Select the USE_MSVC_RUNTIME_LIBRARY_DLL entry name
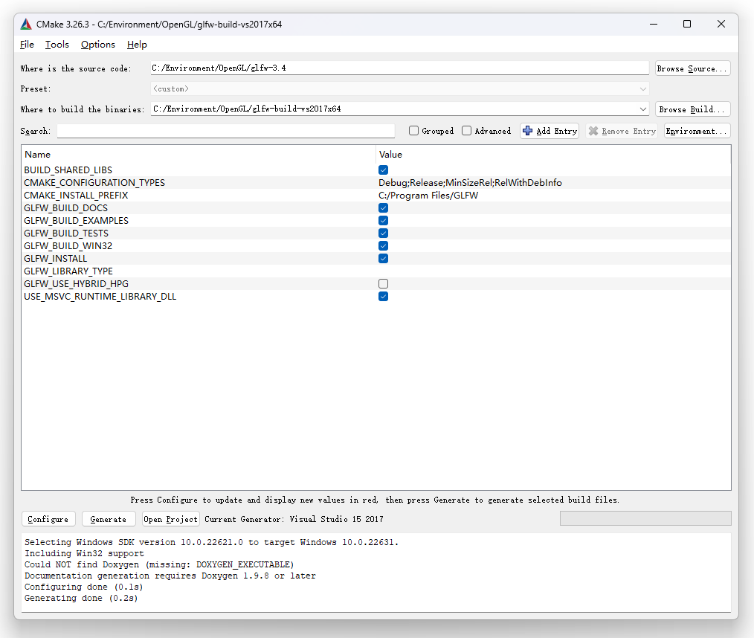Viewport: 754px width, 638px height. pyautogui.click(x=100, y=296)
